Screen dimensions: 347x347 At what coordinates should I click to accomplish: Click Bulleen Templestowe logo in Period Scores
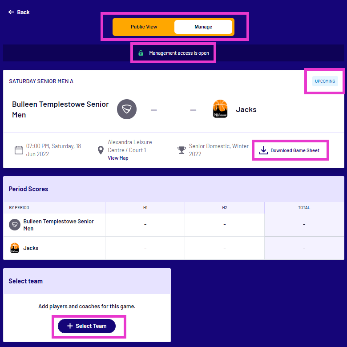coord(15,225)
